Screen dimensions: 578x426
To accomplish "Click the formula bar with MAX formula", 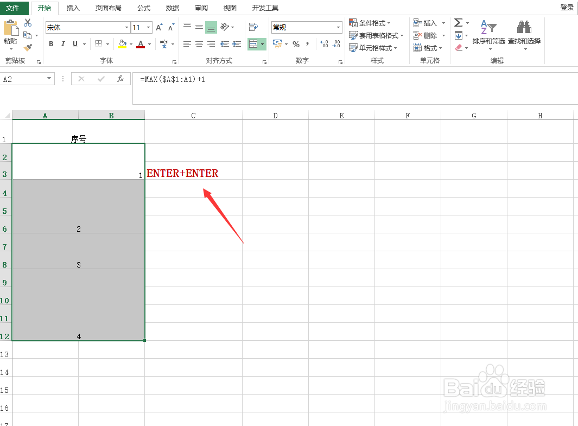I will [x=354, y=88].
